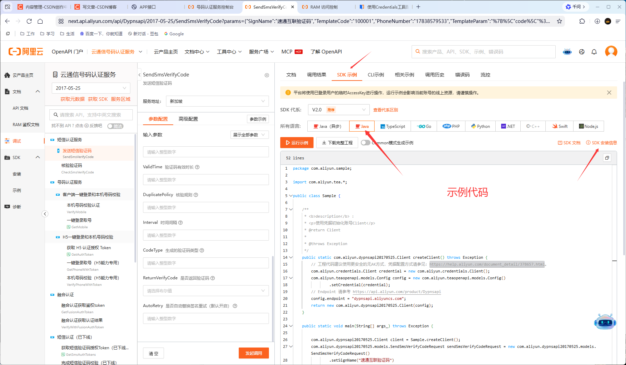Collapse 融合认证 tree group
Screen dimensions: 626x365
coord(52,295)
